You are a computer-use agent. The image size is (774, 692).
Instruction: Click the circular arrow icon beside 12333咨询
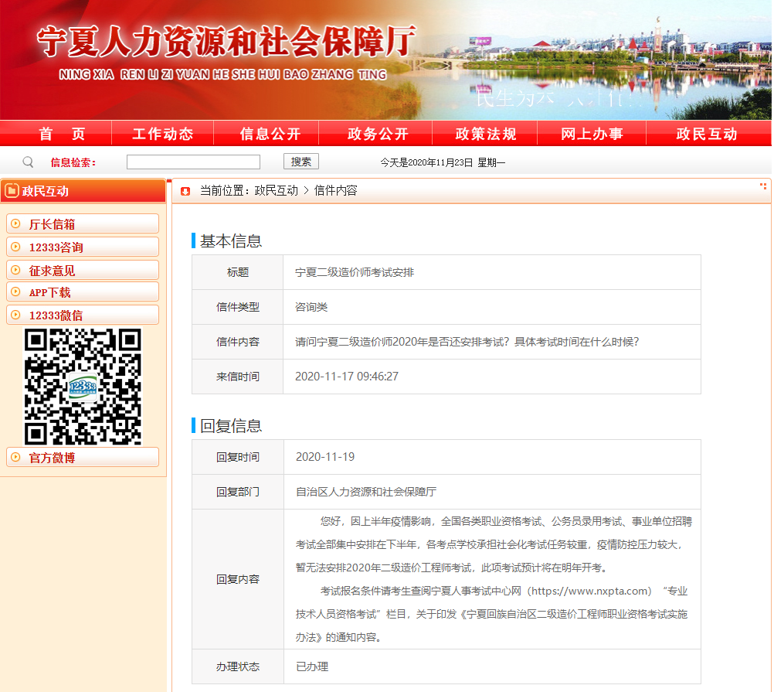tap(15, 247)
